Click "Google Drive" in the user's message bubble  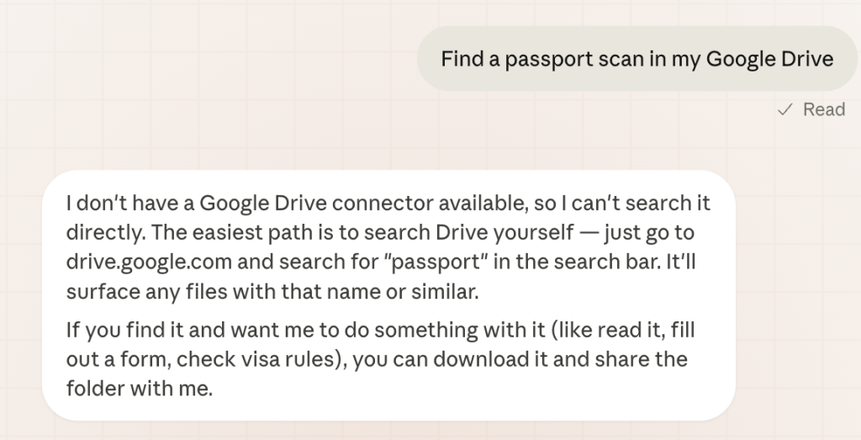(769, 59)
